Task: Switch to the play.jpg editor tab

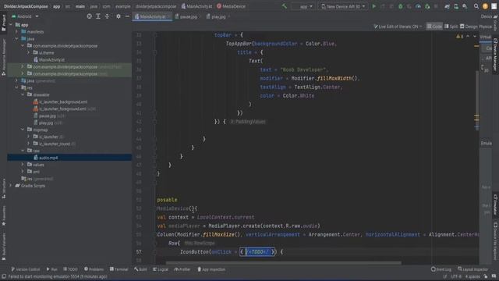Action: (x=218, y=16)
